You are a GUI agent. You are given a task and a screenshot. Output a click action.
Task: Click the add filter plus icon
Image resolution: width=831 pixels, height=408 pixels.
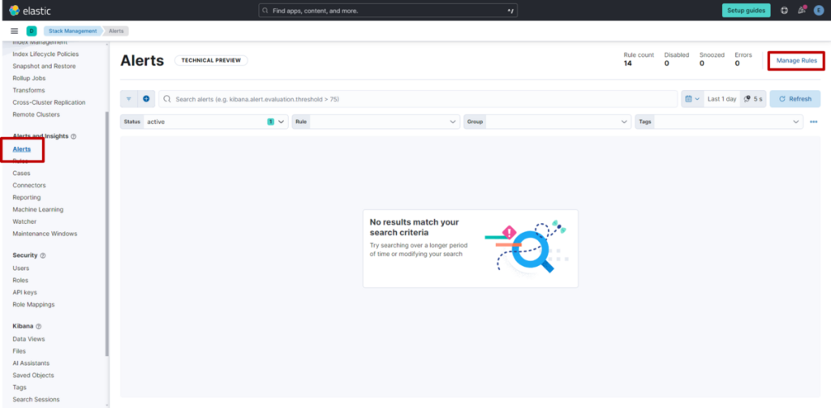(146, 99)
